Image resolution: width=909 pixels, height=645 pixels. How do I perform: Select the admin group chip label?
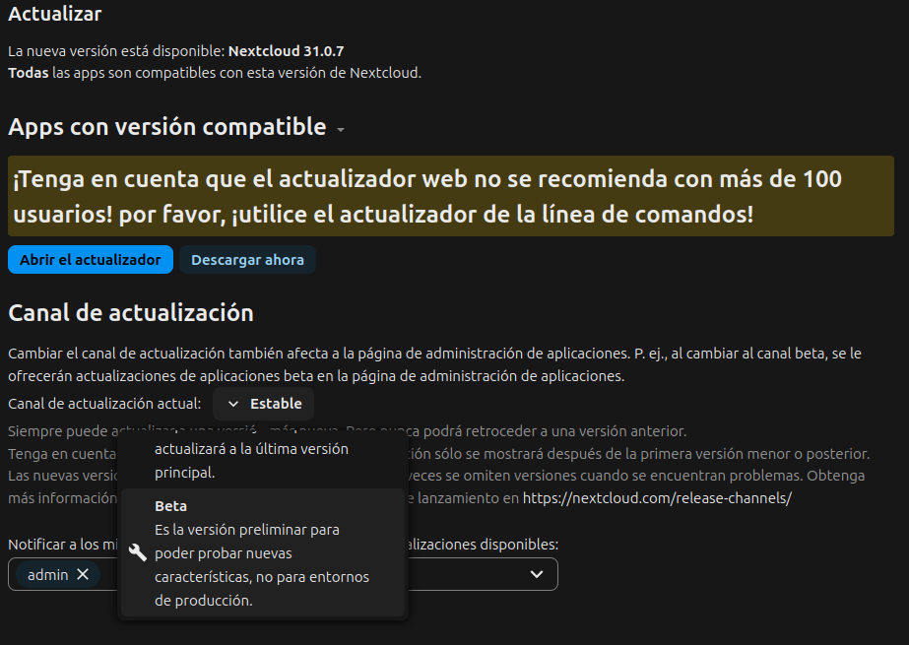(x=47, y=574)
